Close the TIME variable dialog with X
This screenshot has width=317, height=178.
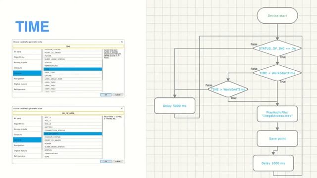point(122,42)
